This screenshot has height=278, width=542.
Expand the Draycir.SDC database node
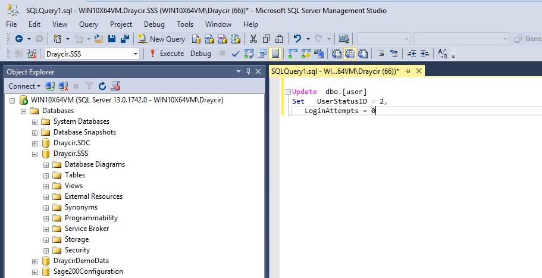35,143
